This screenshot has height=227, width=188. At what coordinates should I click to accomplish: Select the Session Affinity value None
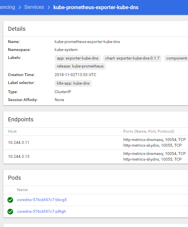59,100
